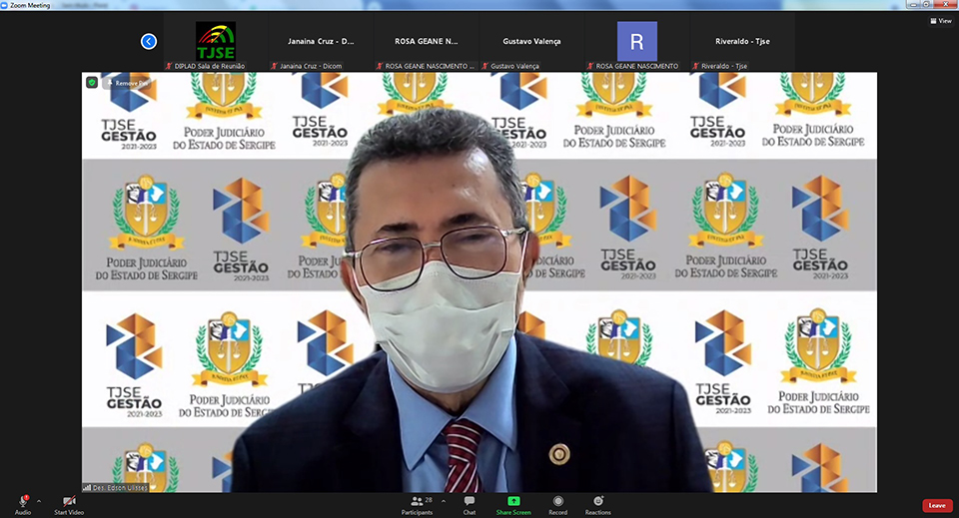Screen dimensions: 959x518
Task: Click the green encryption shield icon
Action: click(x=92, y=83)
